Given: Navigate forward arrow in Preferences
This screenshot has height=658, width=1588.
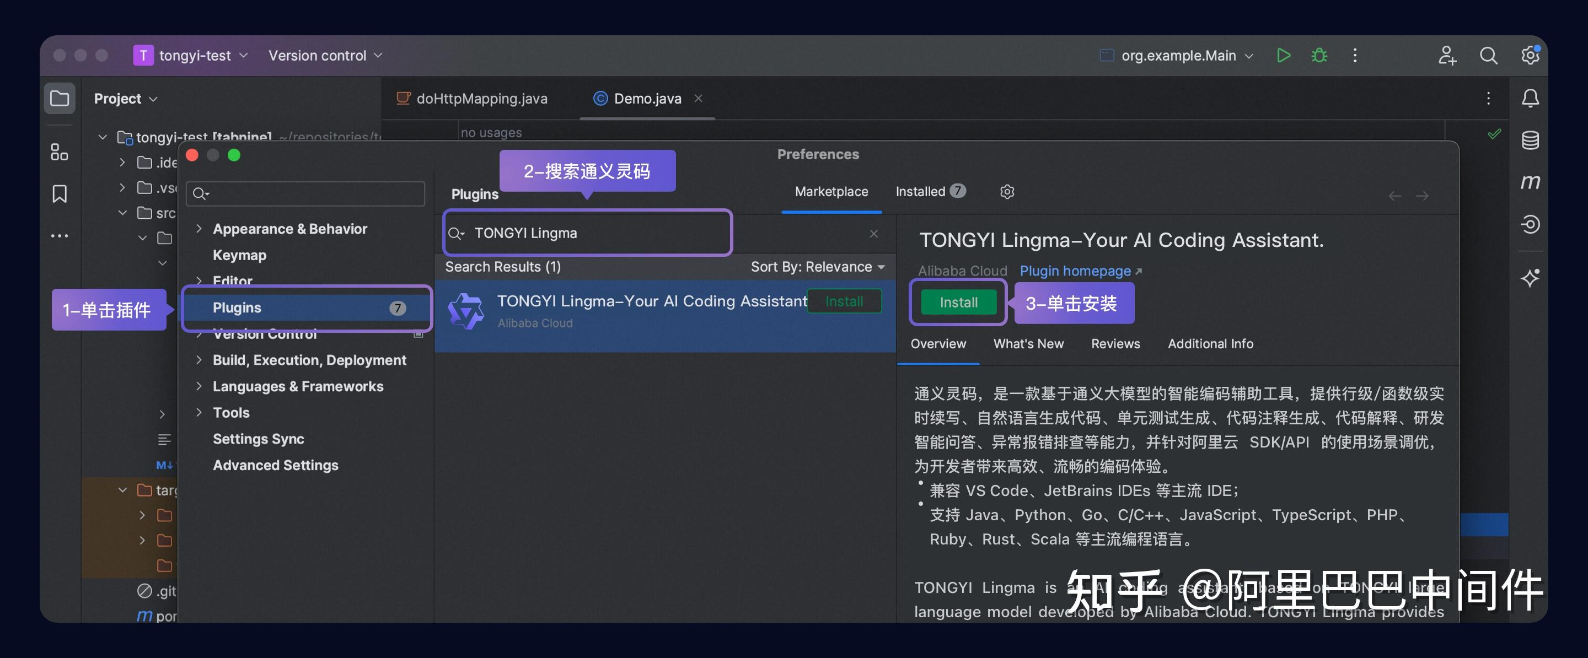Looking at the screenshot, I should (x=1422, y=196).
